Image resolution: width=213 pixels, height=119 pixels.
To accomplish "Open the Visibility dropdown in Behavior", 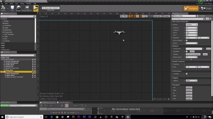I will [x=193, y=54].
